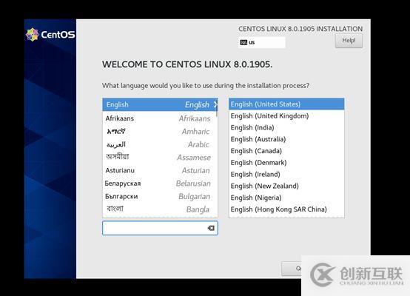This screenshot has width=410, height=296.
Task: Select English (United Kingdom) locale
Action: click(x=286, y=116)
